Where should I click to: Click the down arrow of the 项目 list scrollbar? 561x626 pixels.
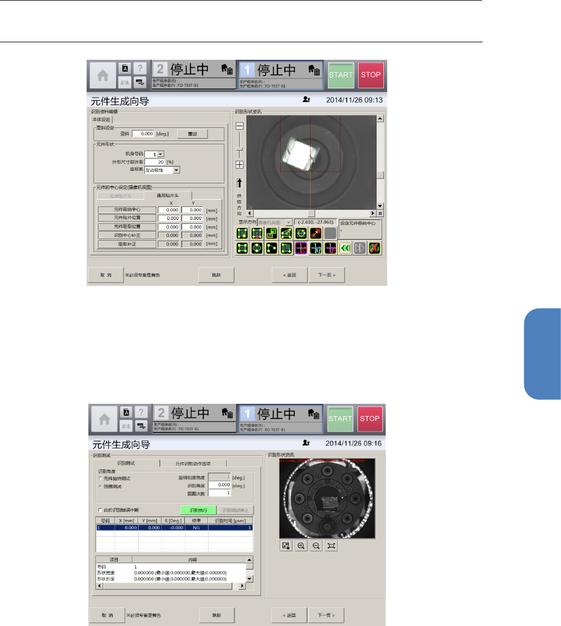(249, 579)
